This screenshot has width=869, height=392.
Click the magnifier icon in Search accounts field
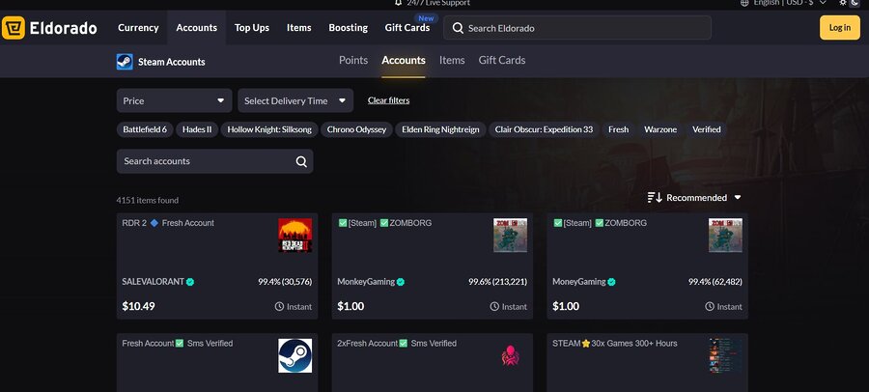(x=301, y=161)
